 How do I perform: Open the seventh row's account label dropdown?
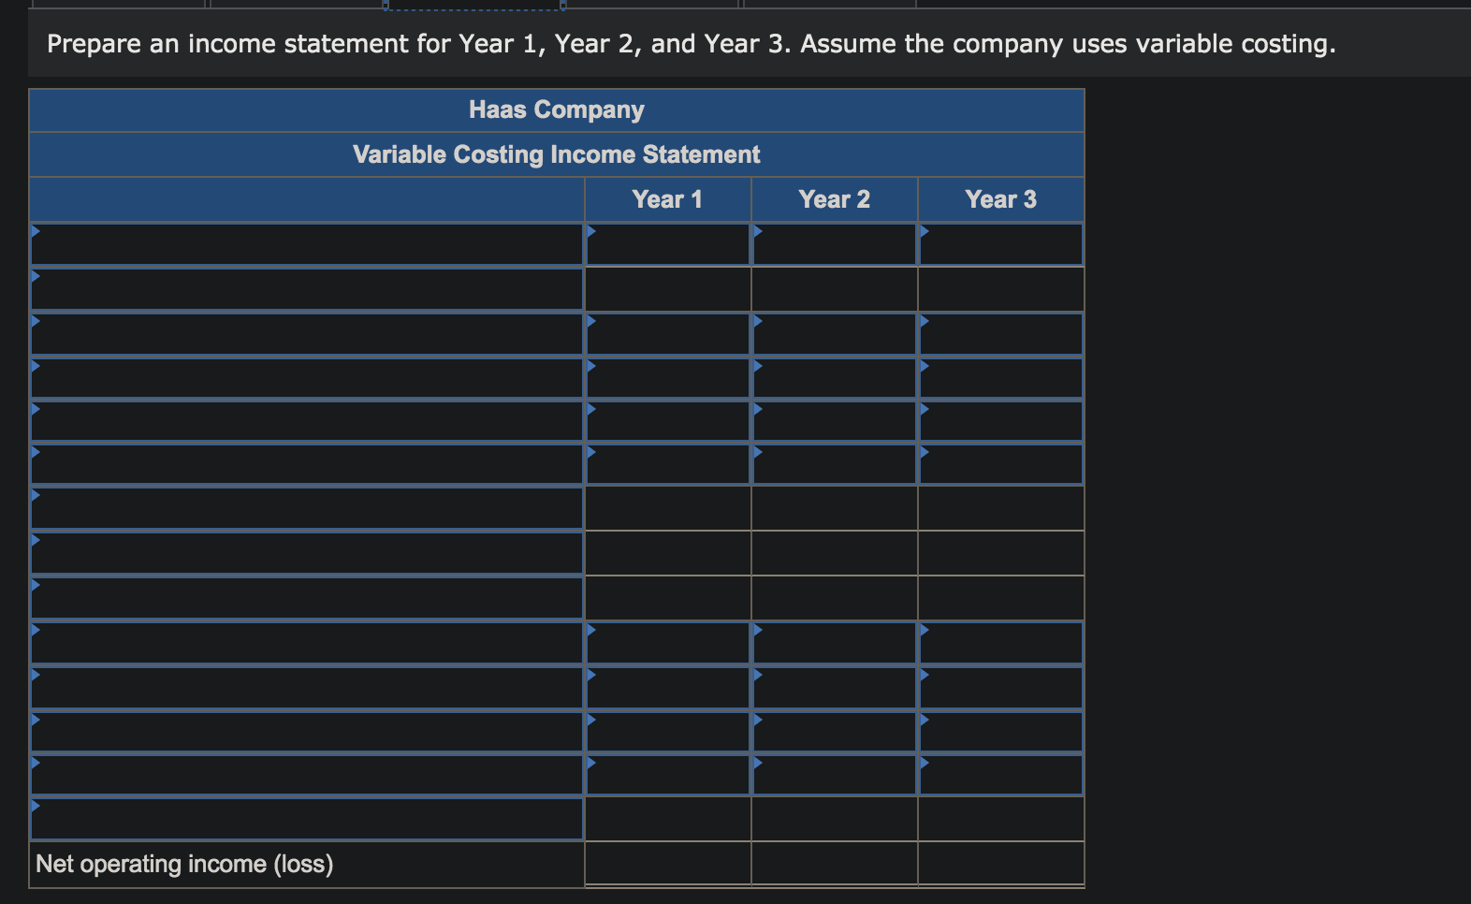307,508
